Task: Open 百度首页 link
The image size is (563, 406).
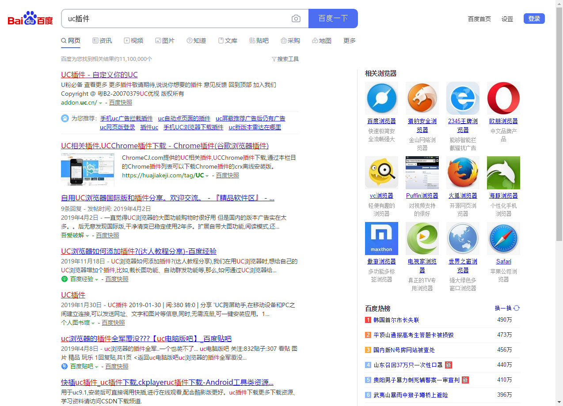Action: click(479, 19)
